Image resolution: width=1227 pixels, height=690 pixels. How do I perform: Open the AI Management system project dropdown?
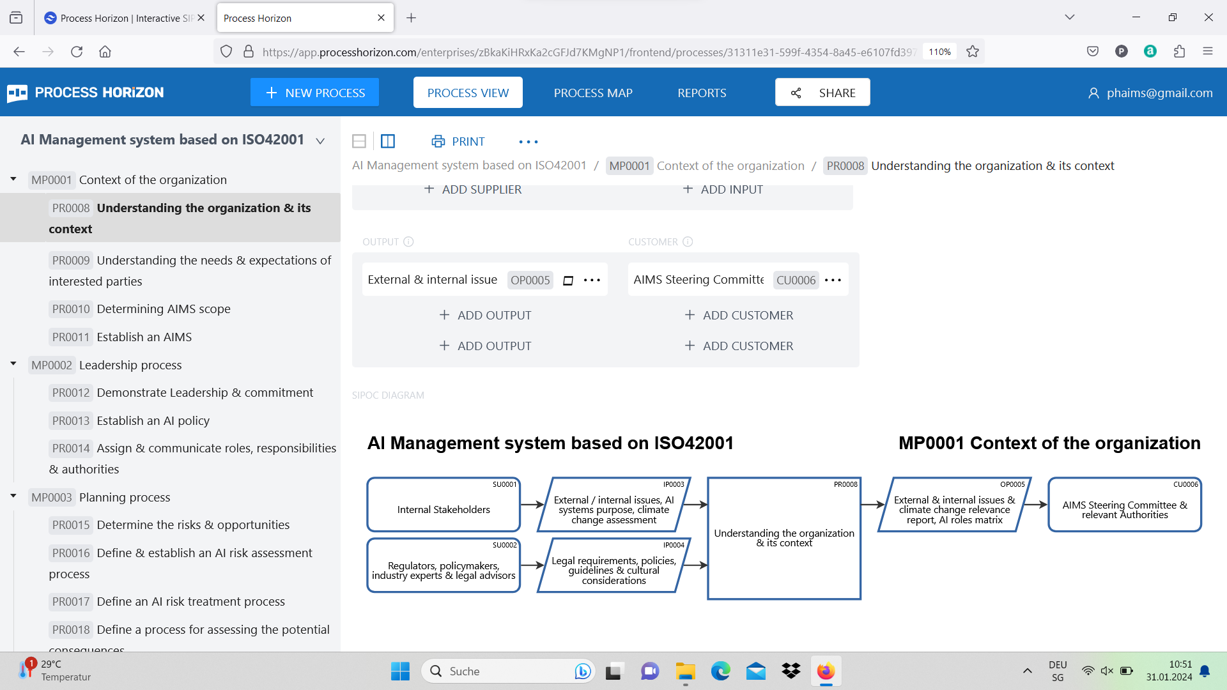pyautogui.click(x=320, y=141)
